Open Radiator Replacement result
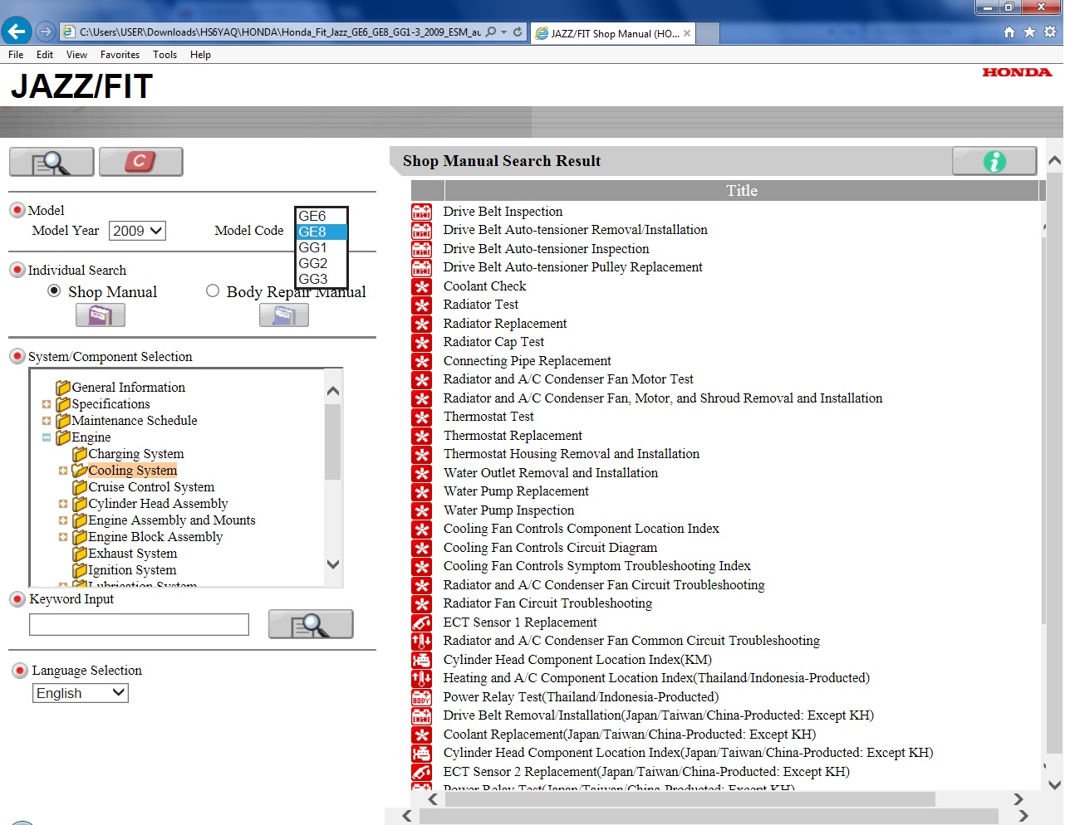Screen dimensions: 1065x825 tap(505, 324)
